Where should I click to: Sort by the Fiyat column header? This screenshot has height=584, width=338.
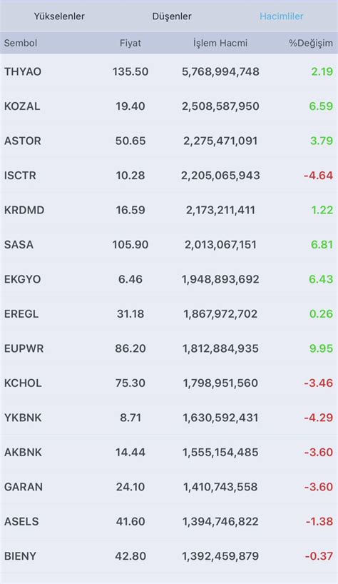pyautogui.click(x=130, y=43)
